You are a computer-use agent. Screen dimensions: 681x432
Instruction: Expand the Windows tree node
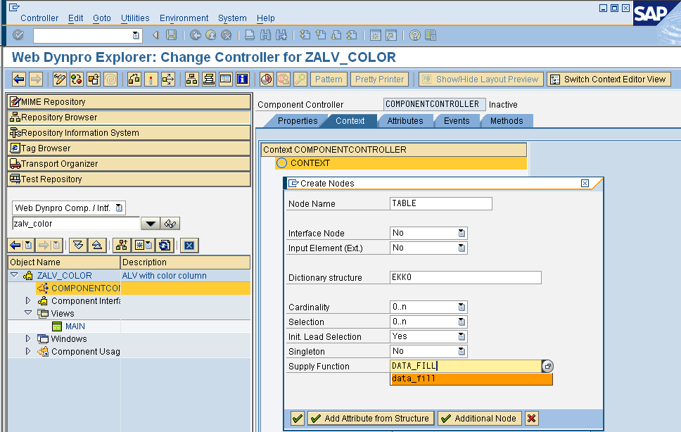[28, 339]
